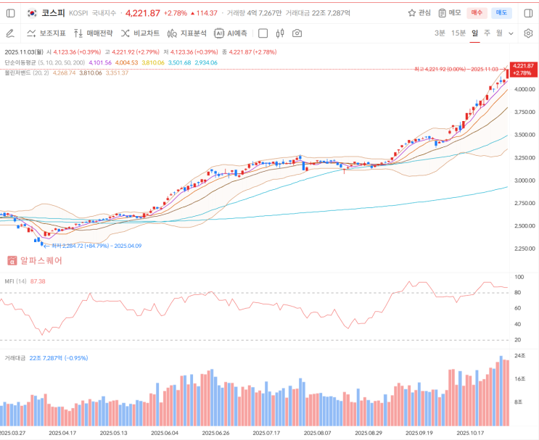Viewport: 539px width, 440px height.
Task: Switch to 15분 timeframe tab
Action: [458, 33]
